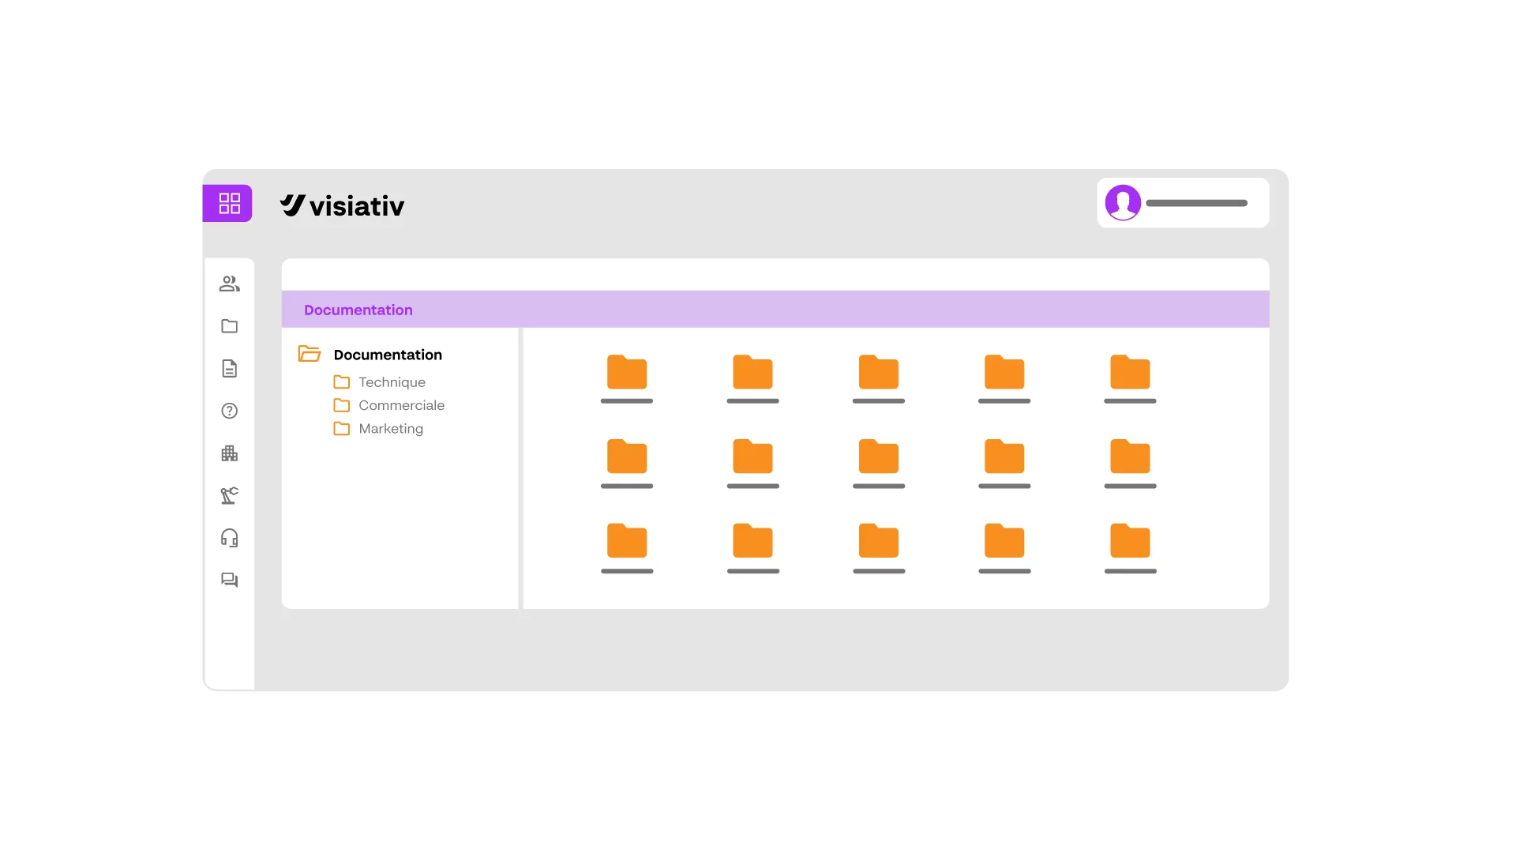1516x853 pixels.
Task: Open the document file sidebar icon
Action: [229, 368]
